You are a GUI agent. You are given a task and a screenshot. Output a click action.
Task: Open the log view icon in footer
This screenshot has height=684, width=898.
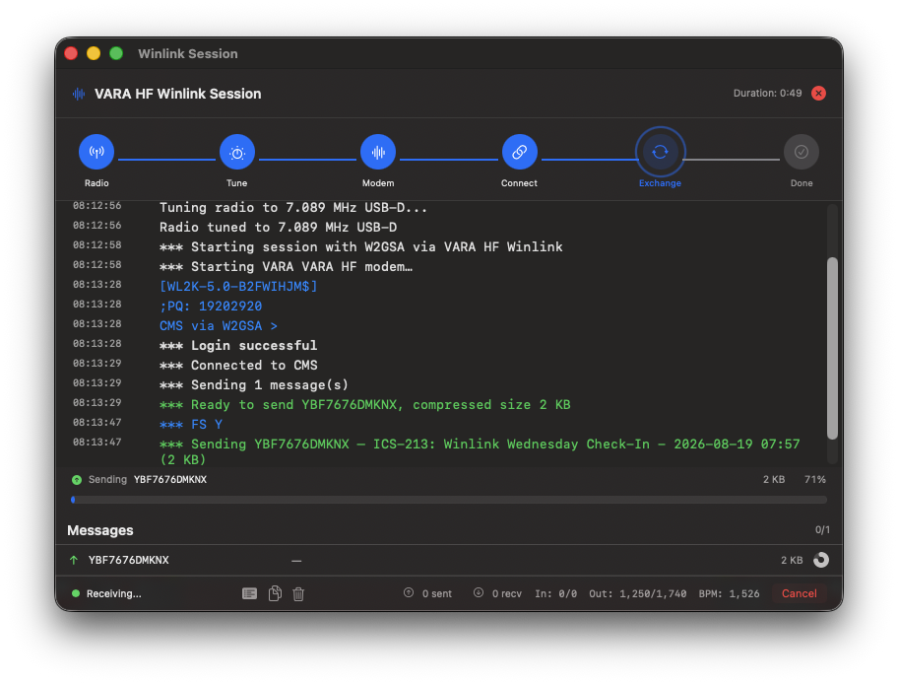[250, 593]
